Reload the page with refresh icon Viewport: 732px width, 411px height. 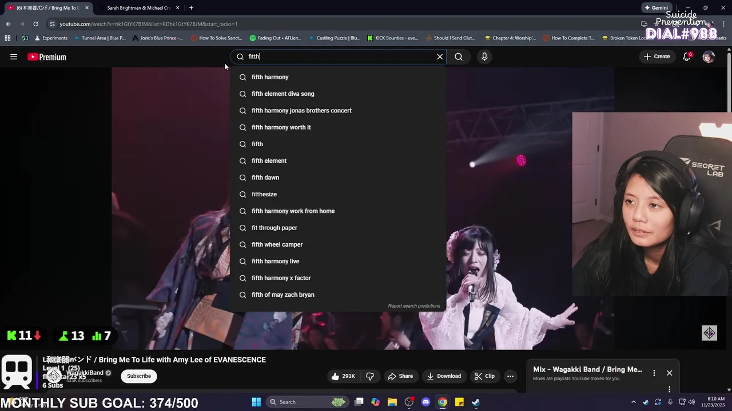tap(35, 24)
